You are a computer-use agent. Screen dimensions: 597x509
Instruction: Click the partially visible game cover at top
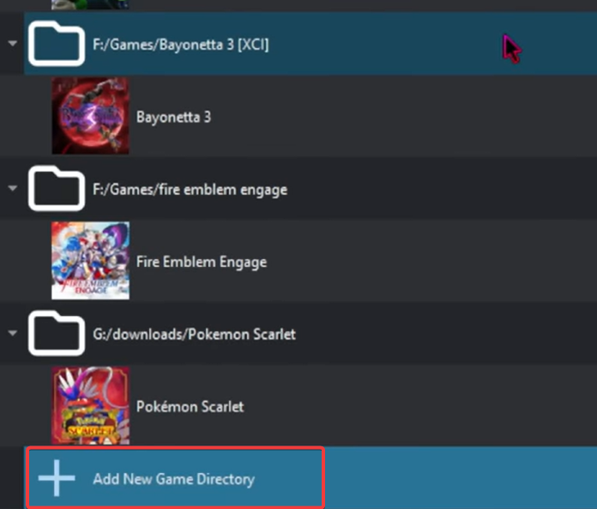point(90,4)
